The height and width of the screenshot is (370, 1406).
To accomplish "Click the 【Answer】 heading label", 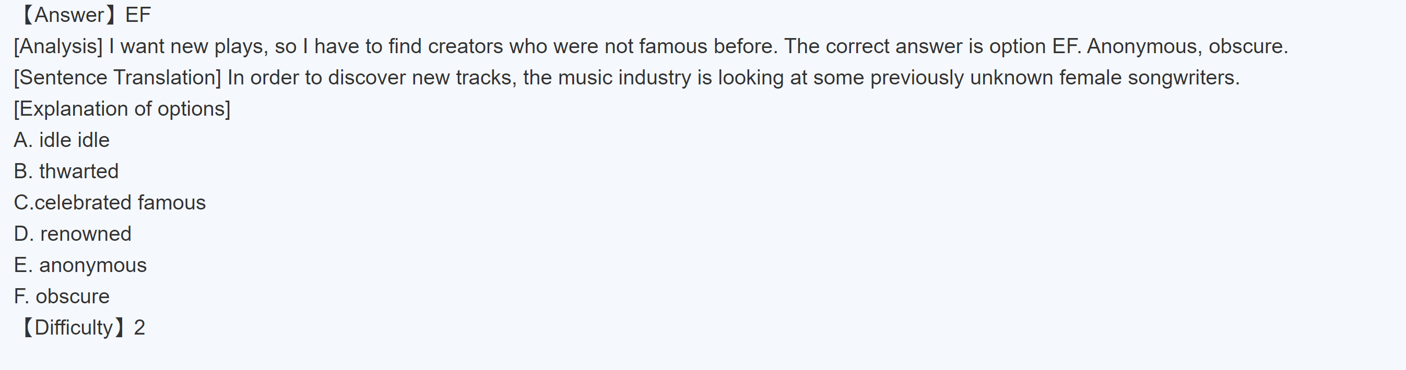I will (69, 15).
